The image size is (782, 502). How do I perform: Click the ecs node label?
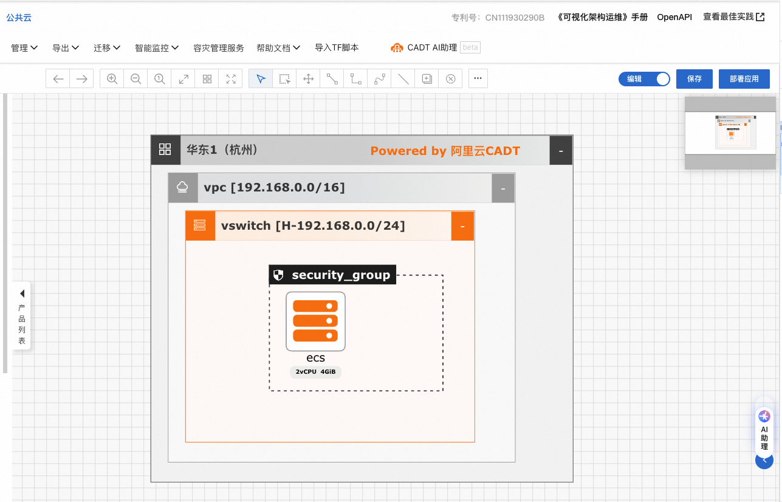click(x=315, y=358)
